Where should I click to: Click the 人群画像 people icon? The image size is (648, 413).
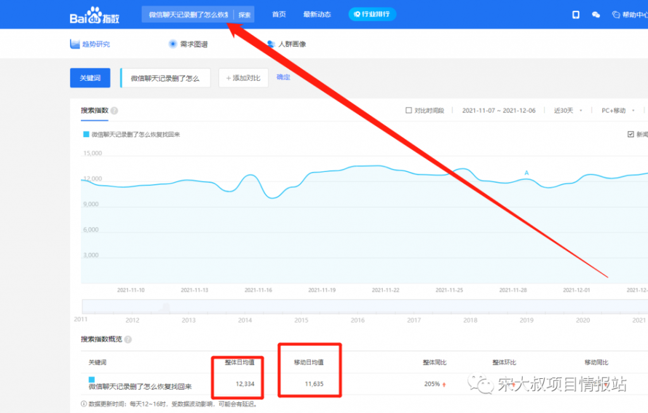point(271,44)
